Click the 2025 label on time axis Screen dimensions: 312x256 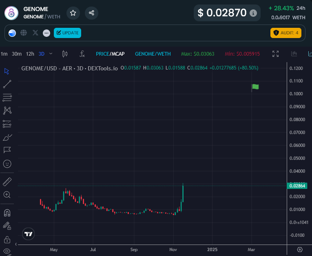tap(212, 249)
